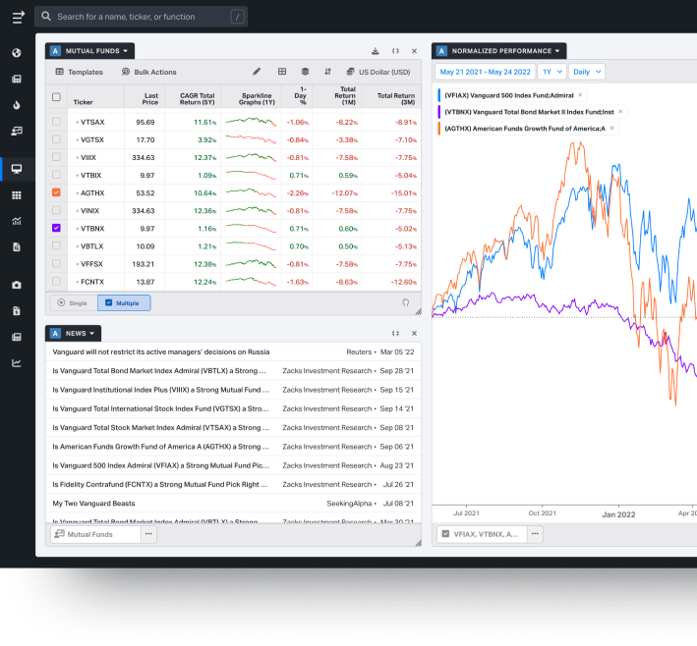The image size is (697, 646).
Task: Download the Mutual Funds panel data
Action: [376, 51]
